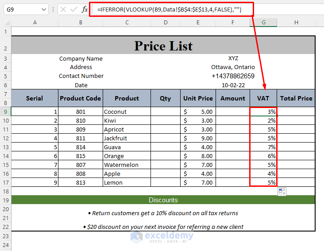Select the Apple product cell

tap(127, 174)
